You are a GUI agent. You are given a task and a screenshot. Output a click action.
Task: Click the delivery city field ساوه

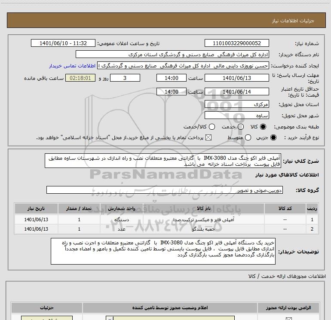pyautogui.click(x=236, y=116)
